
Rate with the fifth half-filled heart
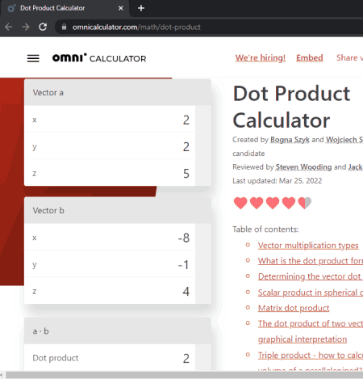point(305,203)
